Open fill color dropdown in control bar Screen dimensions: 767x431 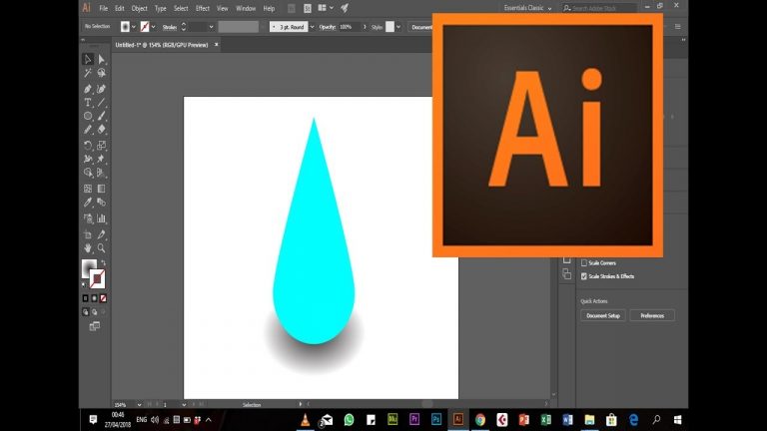pyautogui.click(x=134, y=27)
